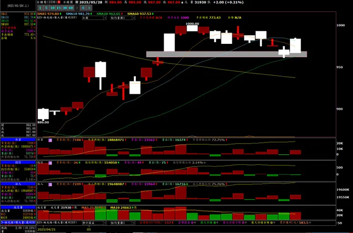Click the gray support zone band

[227, 54]
